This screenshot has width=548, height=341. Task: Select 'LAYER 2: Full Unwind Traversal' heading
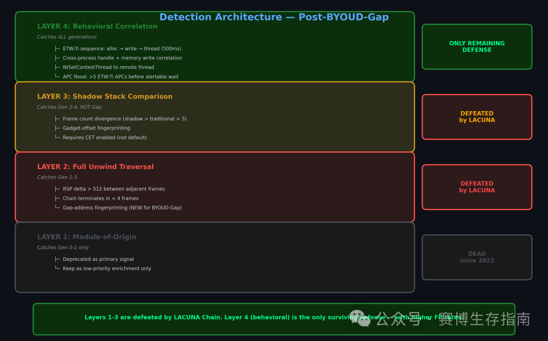(95, 167)
